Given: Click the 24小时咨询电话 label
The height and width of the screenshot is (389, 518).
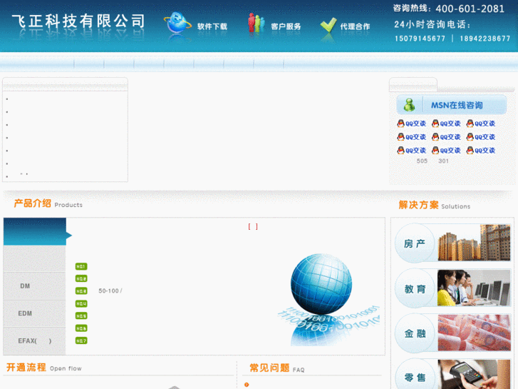Looking at the screenshot, I should coord(432,24).
